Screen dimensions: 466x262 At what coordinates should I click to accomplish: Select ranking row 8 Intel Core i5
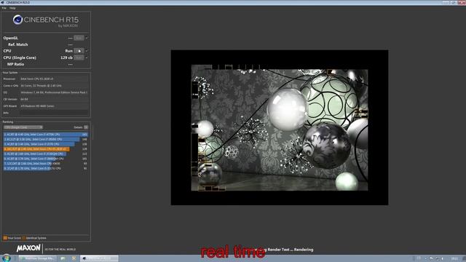click(x=46, y=168)
